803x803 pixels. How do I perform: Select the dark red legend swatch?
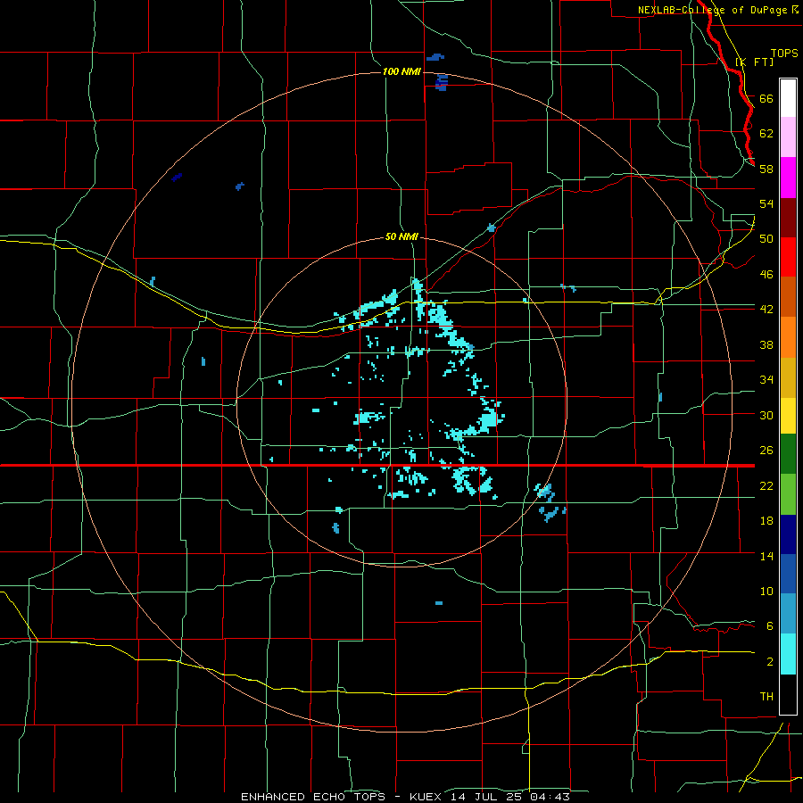788,217
